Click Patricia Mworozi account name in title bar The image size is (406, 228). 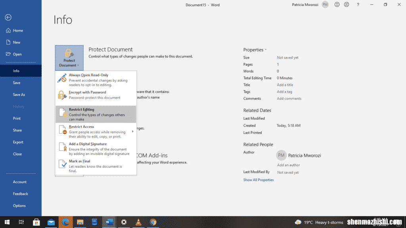pos(305,5)
